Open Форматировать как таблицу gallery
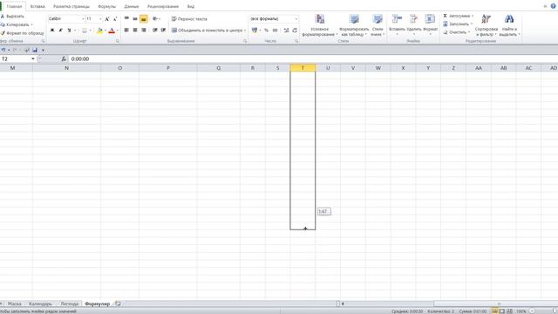Viewport: 558px width, 314px height. pyautogui.click(x=354, y=25)
